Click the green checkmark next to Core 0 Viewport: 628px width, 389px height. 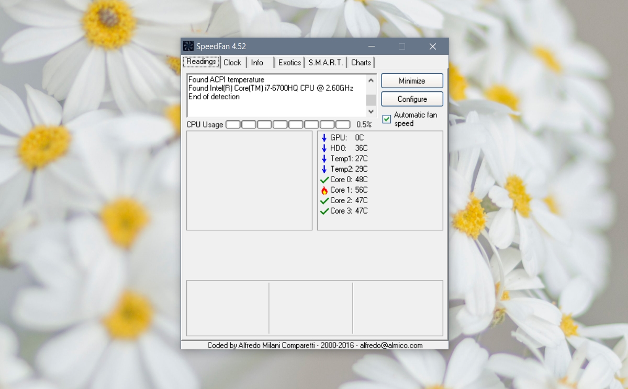click(324, 179)
